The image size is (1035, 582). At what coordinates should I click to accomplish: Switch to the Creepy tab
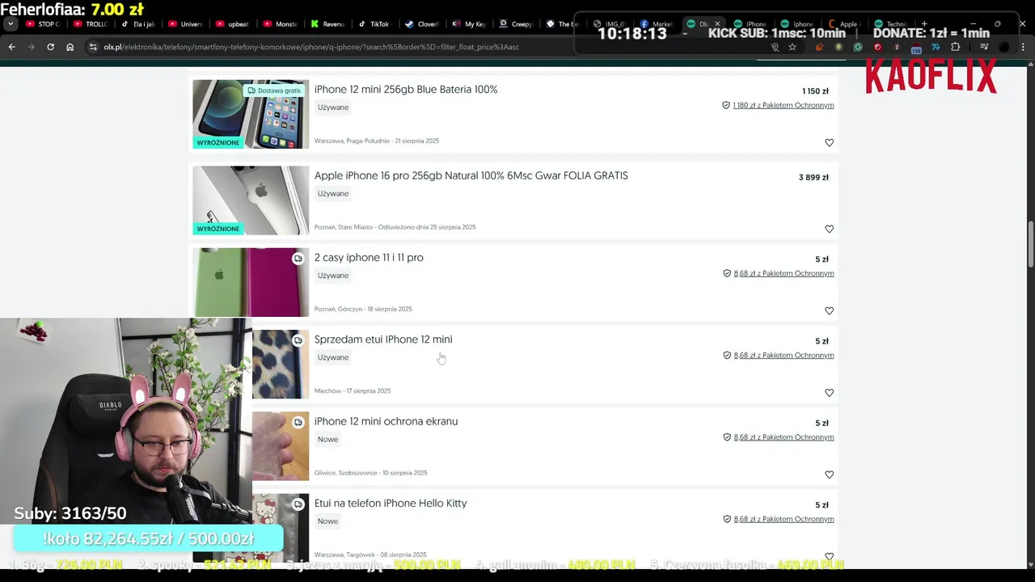pos(517,24)
